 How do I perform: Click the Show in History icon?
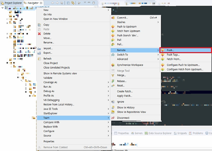point(113,108)
